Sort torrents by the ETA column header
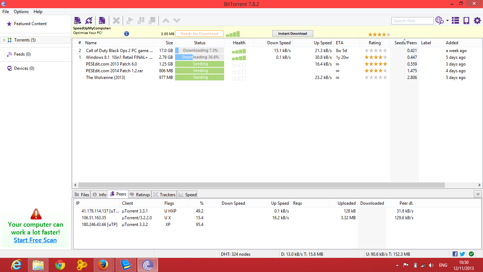483x272 pixels. 347,43
